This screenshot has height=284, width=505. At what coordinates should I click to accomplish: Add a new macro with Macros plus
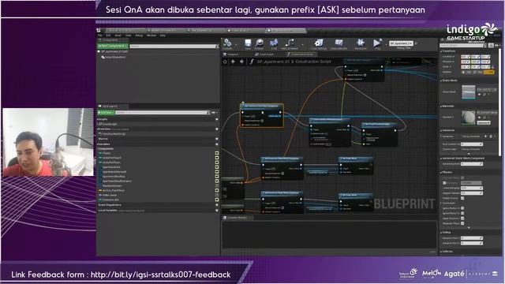pos(217,139)
